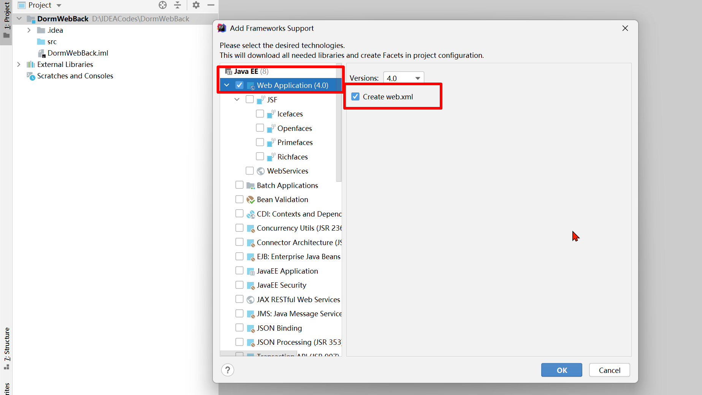The height and width of the screenshot is (395, 702).
Task: Click the Java EE group icon
Action: tap(228, 71)
